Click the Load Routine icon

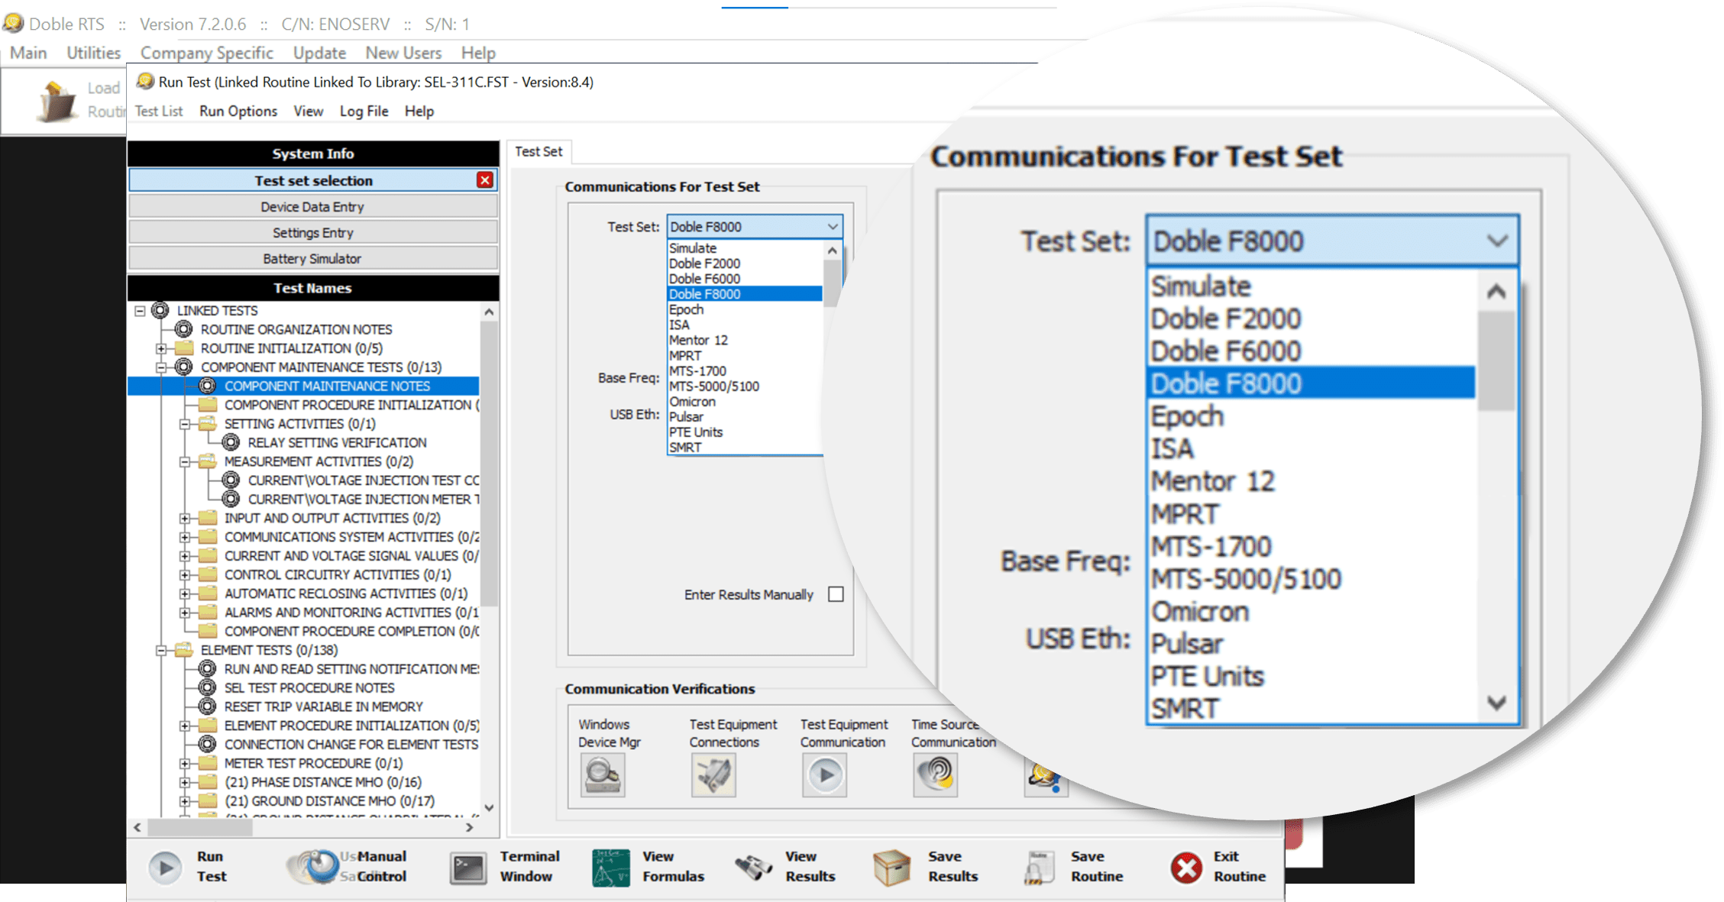pos(57,101)
